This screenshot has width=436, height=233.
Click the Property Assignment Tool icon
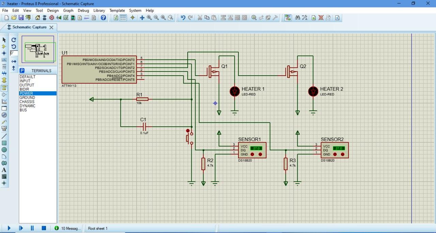coord(305,18)
